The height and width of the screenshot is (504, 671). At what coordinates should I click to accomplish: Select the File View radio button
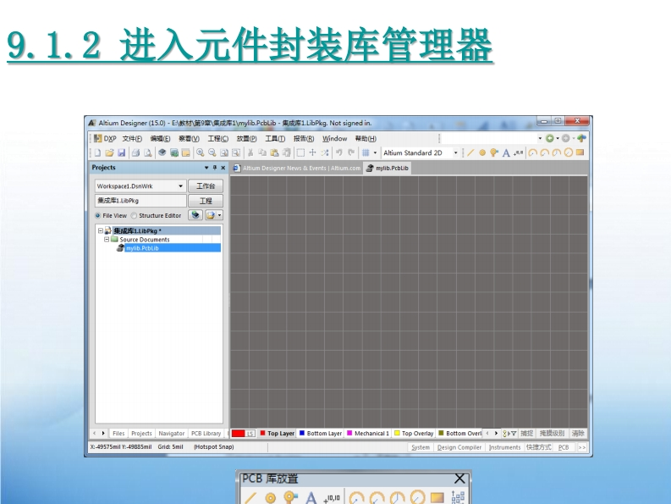point(97,215)
